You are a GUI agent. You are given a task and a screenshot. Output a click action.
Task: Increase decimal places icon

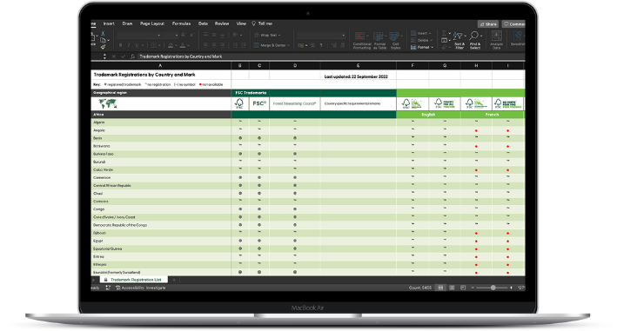click(333, 45)
